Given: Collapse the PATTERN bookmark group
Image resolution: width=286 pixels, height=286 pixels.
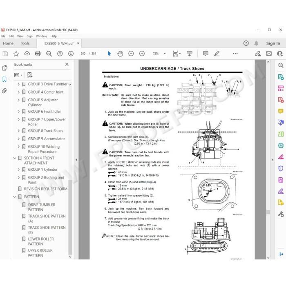Looking at the screenshot, I should pyautogui.click(x=15, y=197).
